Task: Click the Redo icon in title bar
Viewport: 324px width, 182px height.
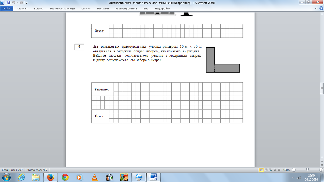Action: (x=21, y=3)
